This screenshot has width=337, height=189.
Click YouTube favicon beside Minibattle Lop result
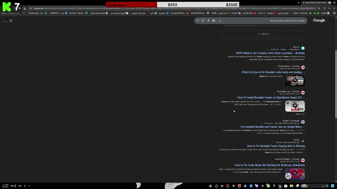tap(303, 93)
